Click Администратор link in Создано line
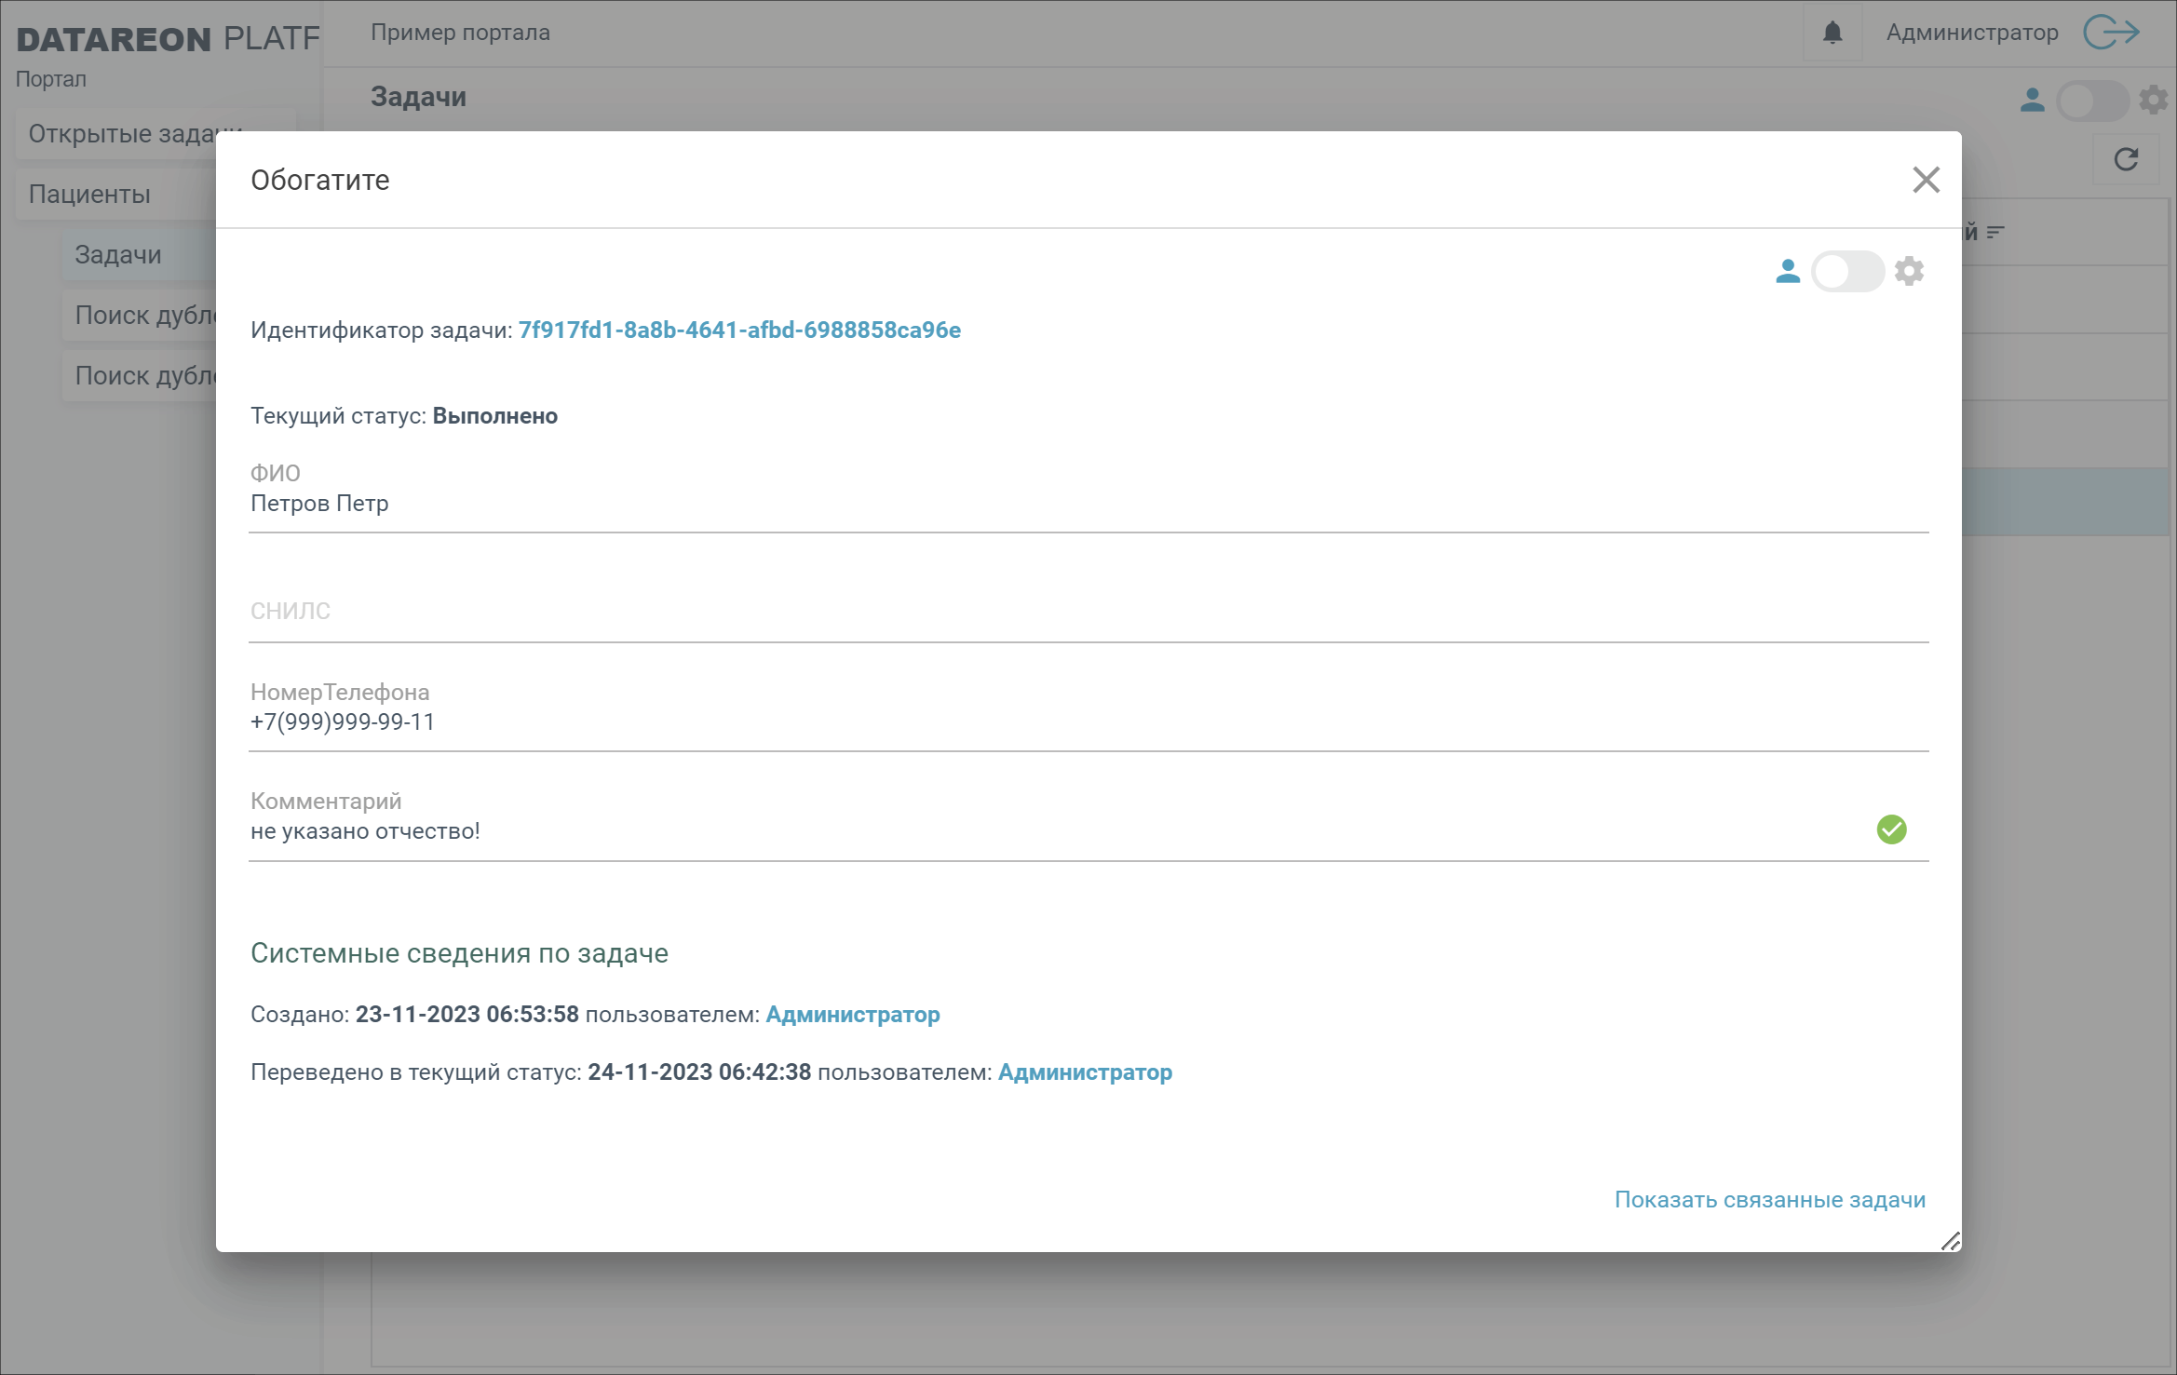Screen dimensions: 2177x1375 (852, 1014)
